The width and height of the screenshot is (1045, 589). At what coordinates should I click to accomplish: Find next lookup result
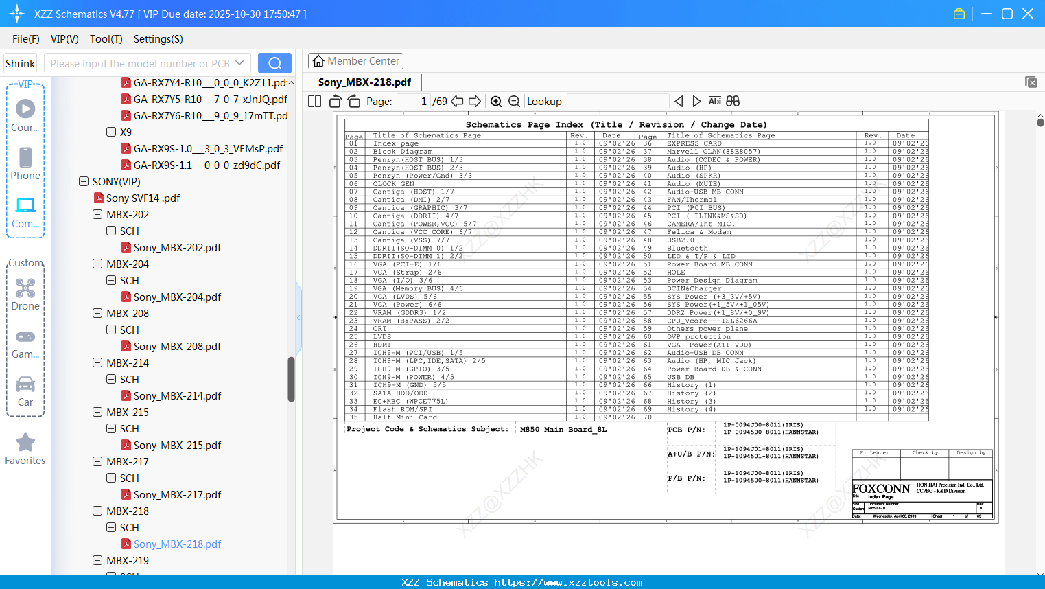(696, 102)
